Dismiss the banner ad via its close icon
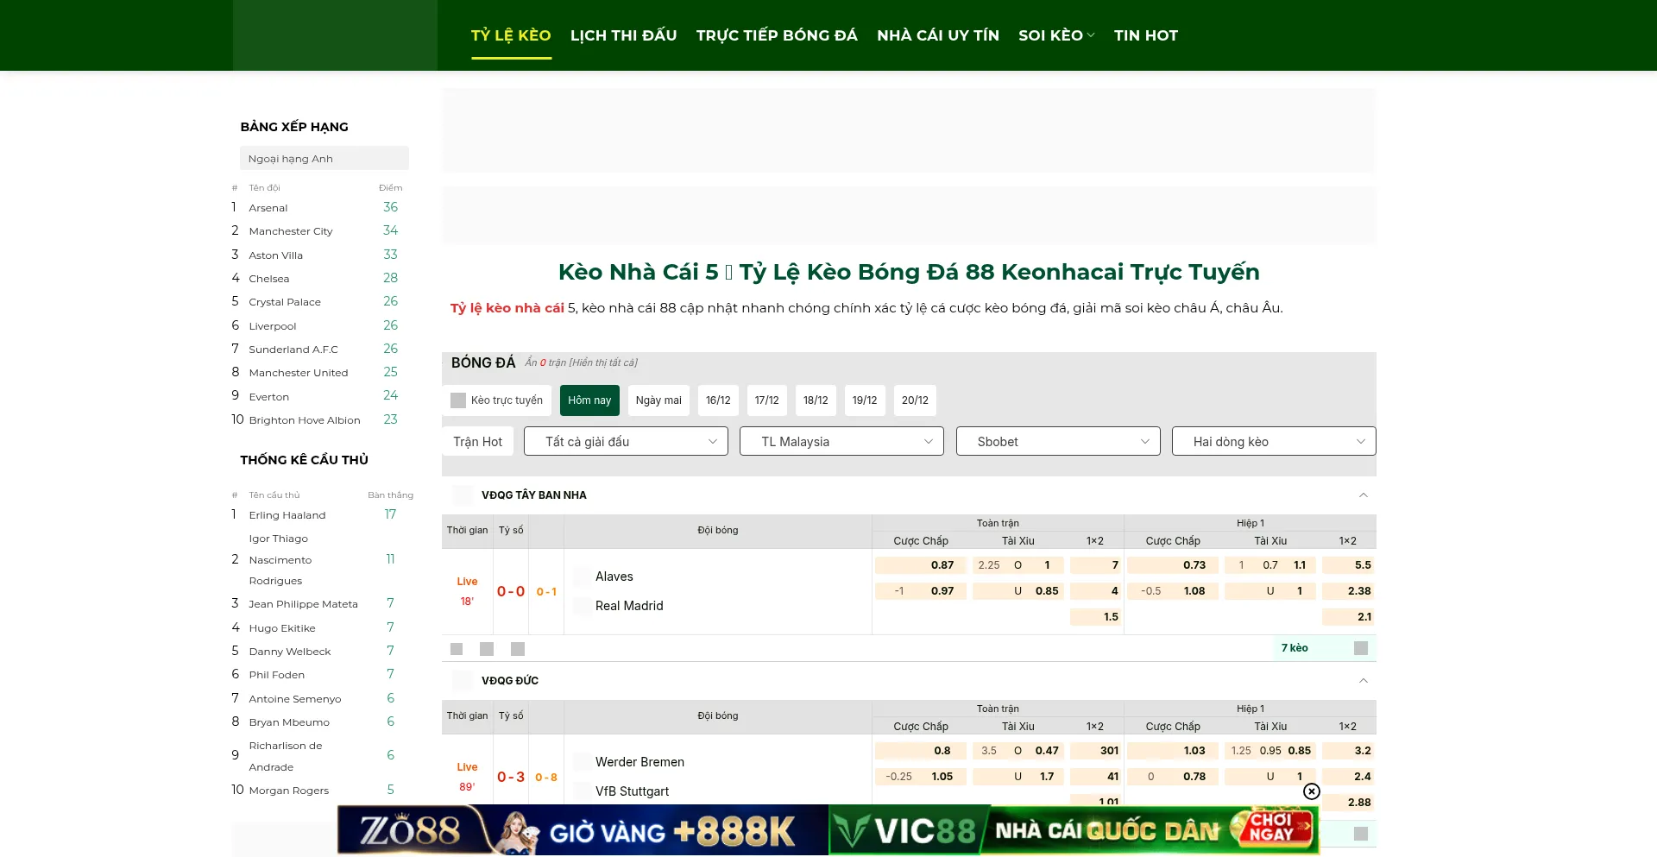This screenshot has height=857, width=1657. click(x=1311, y=791)
